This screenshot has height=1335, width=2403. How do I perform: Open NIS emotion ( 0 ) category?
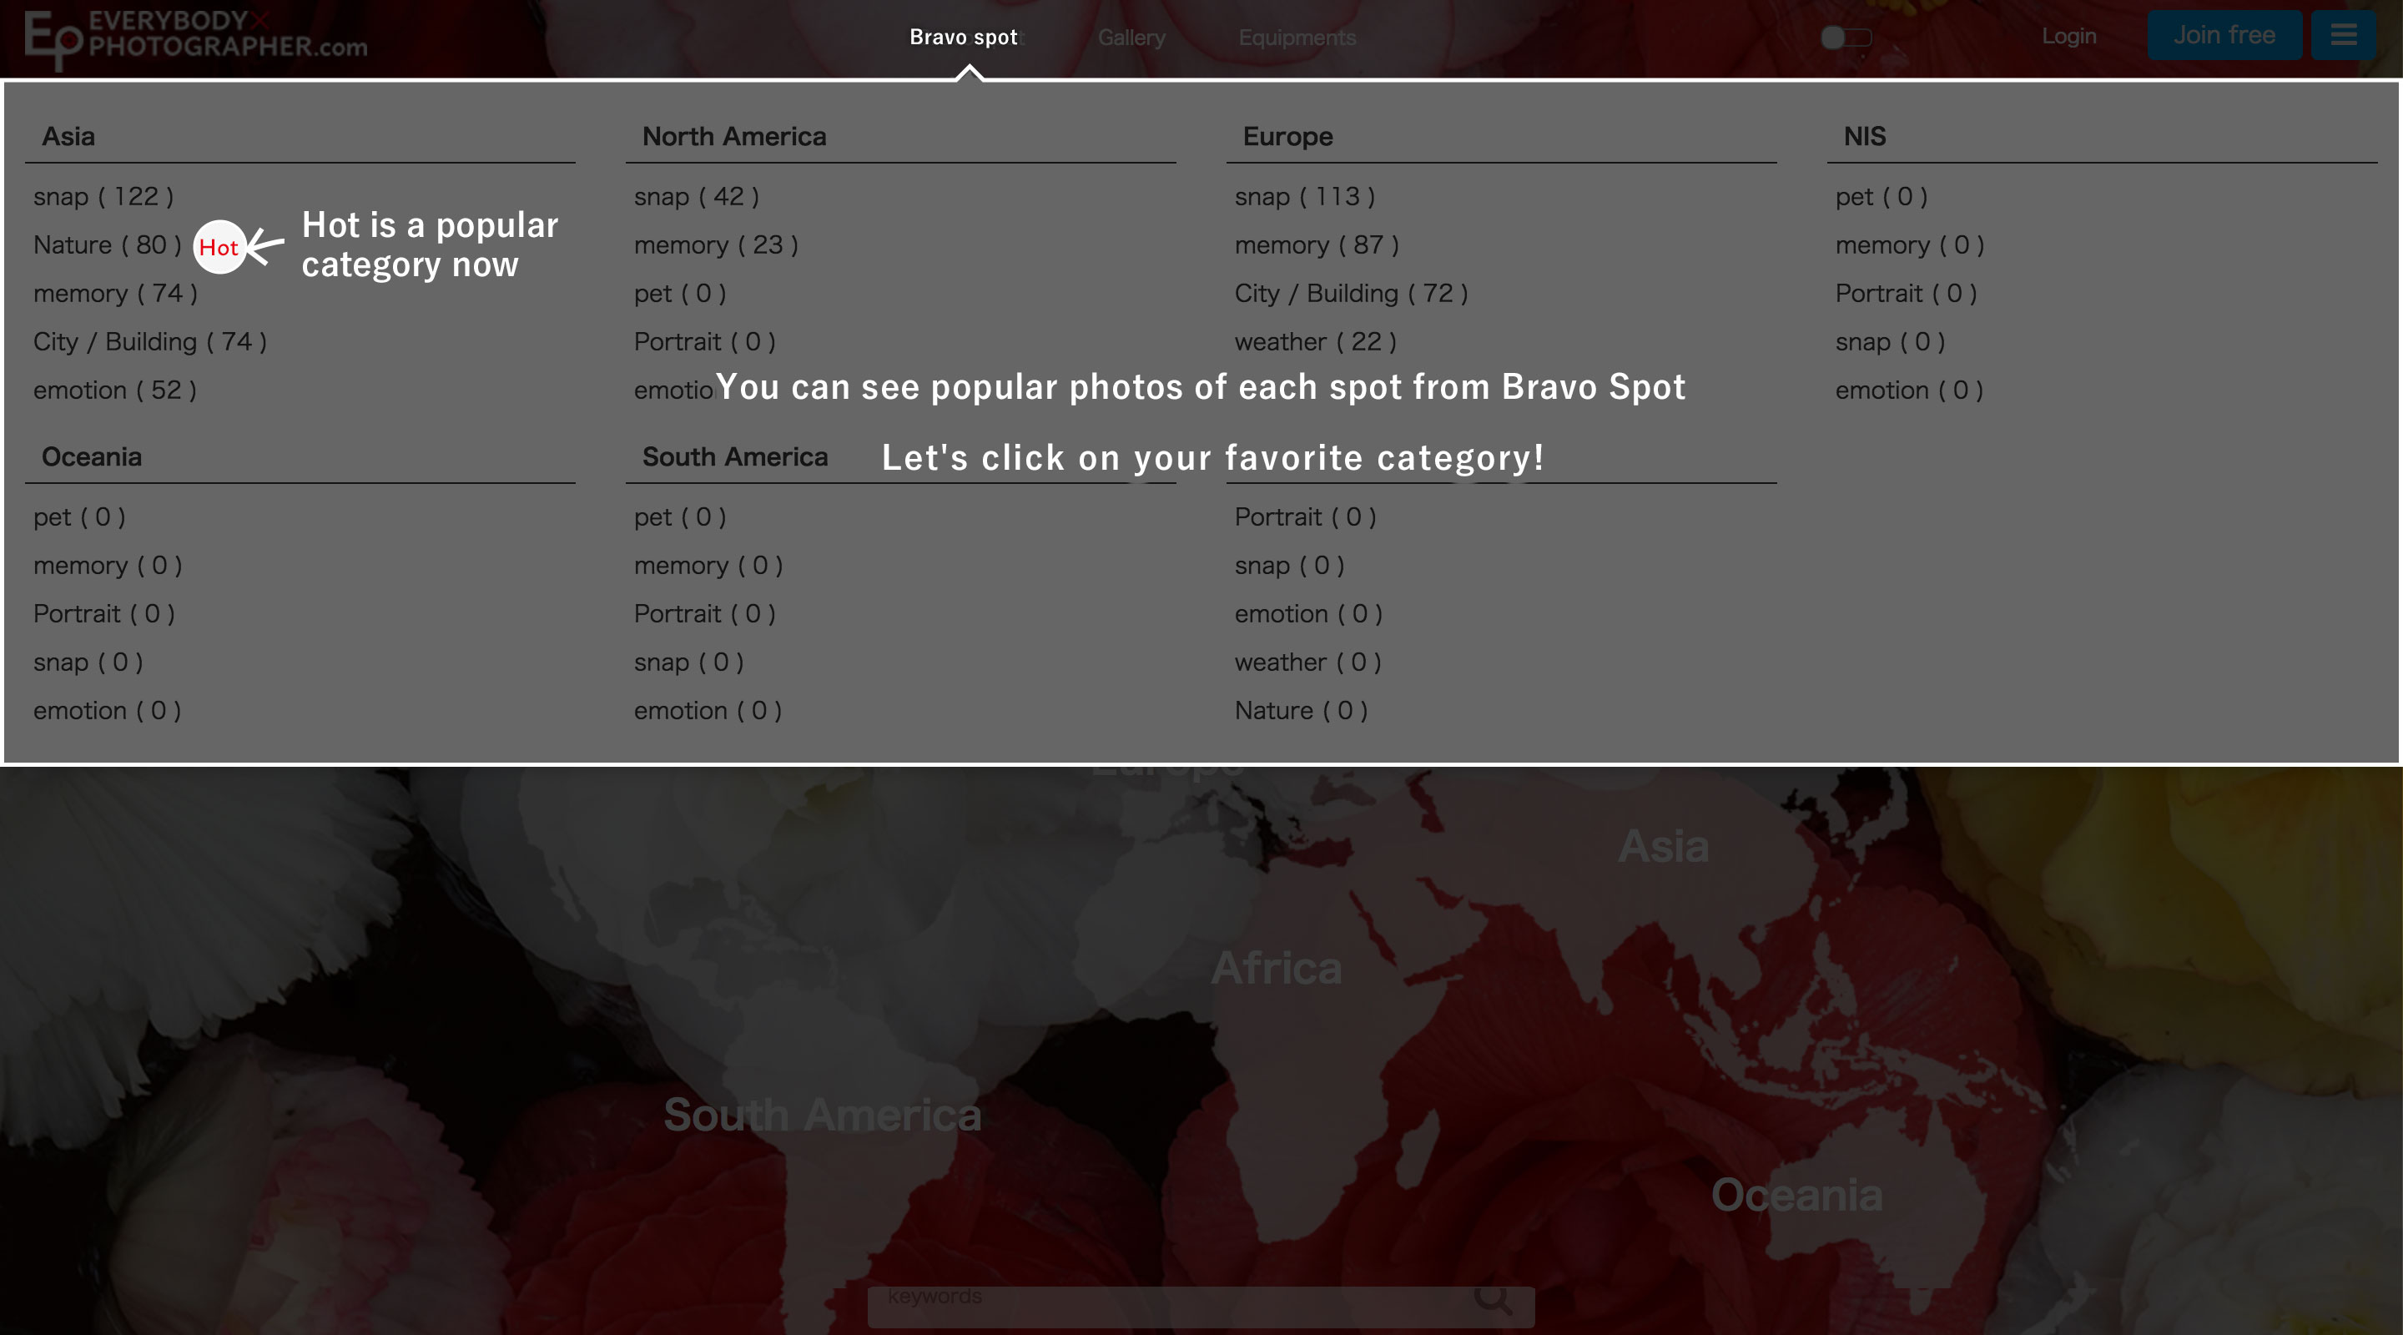1910,390
